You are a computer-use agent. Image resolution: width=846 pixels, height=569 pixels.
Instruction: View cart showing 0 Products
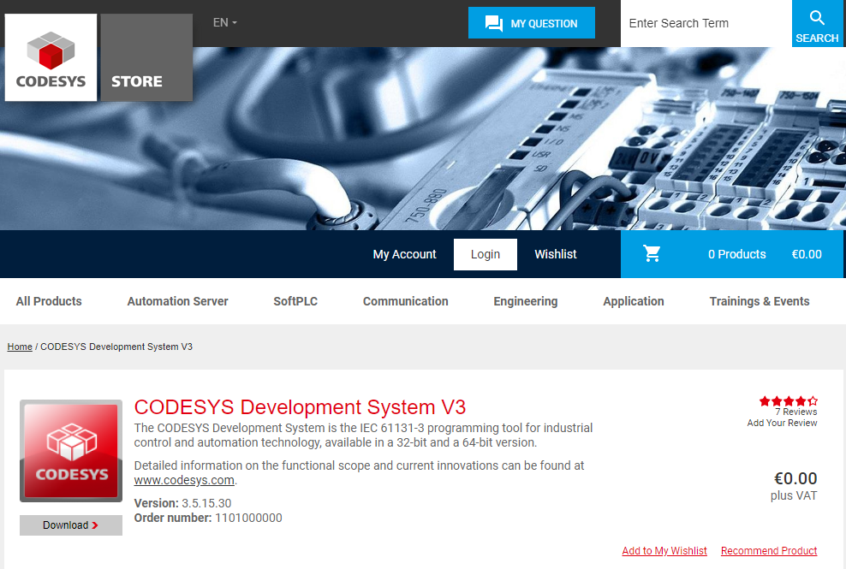(x=736, y=254)
